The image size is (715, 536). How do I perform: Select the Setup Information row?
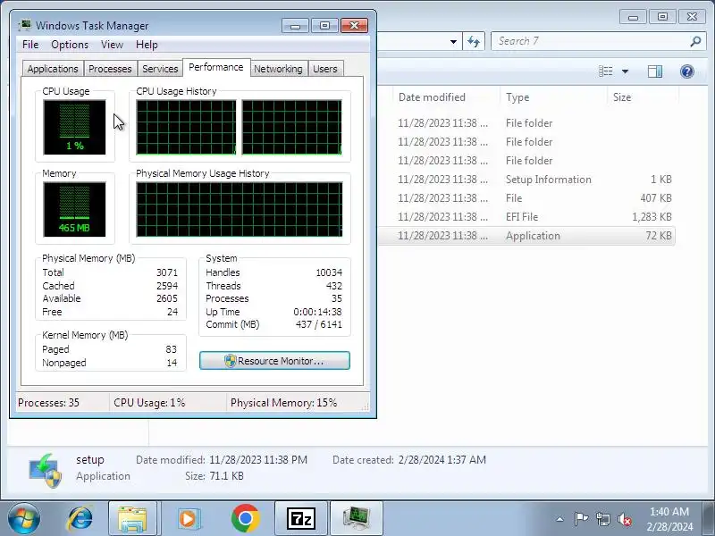pos(526,180)
